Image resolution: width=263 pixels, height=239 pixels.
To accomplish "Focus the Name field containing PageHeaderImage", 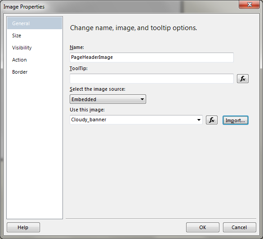I will coord(152,58).
